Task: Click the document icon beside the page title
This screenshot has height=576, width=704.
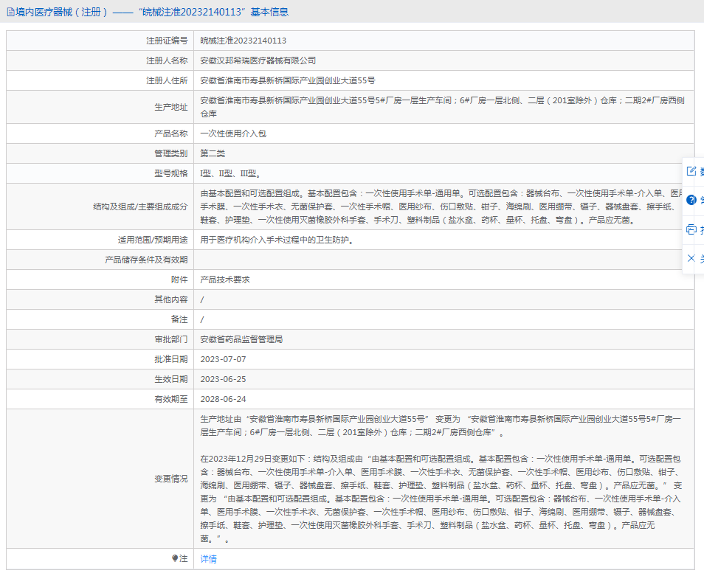Action: (10, 12)
